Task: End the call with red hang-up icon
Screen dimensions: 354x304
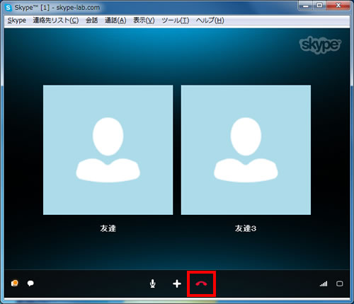Action: (x=201, y=283)
